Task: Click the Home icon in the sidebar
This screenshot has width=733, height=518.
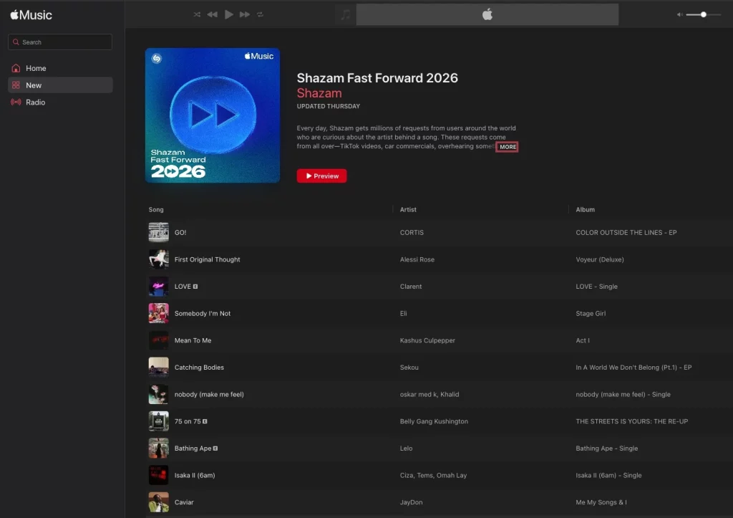Action: click(x=15, y=68)
